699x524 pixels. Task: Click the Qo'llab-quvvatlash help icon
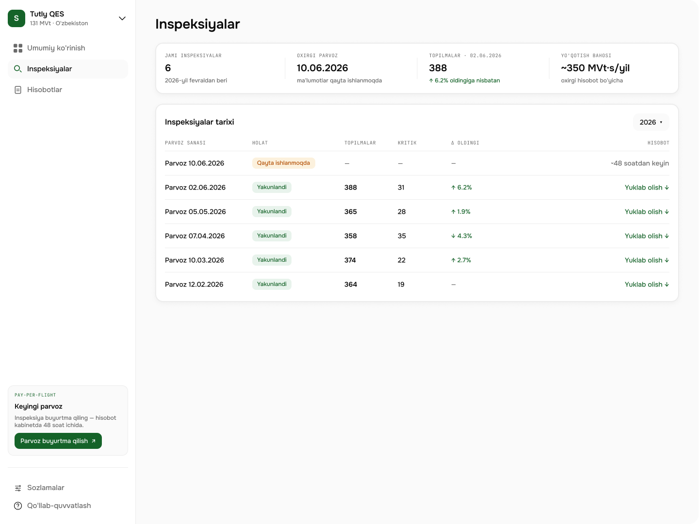[x=18, y=506]
